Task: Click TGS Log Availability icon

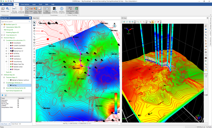Action: (x=14, y=10)
